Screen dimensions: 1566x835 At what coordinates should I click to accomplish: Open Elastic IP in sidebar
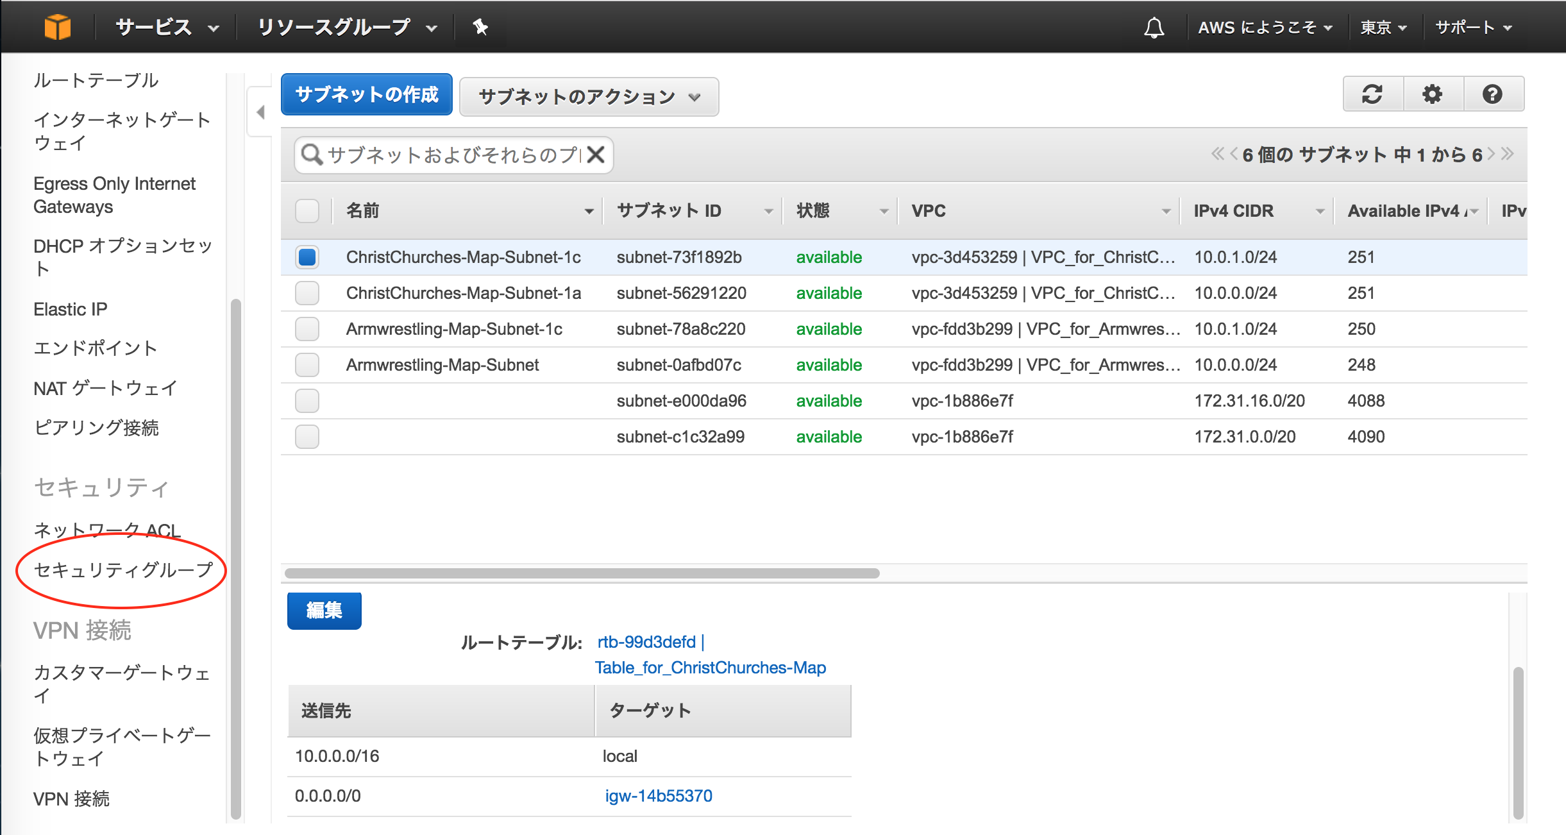(71, 309)
